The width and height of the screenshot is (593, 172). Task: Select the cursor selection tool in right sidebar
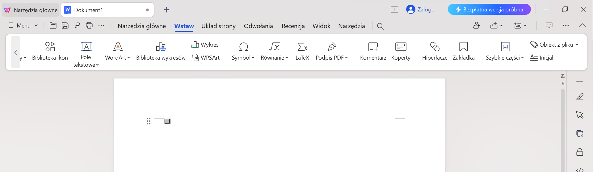[x=580, y=115]
